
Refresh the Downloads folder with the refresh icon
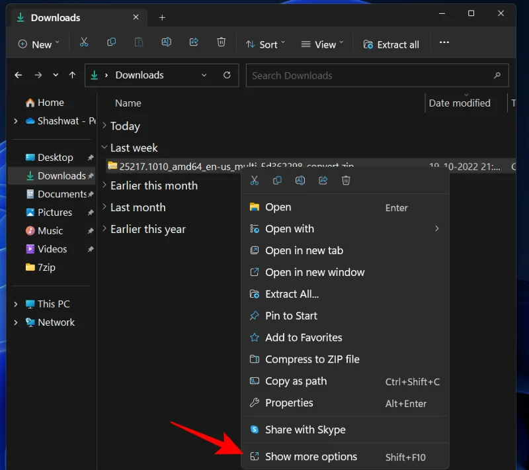pos(226,75)
